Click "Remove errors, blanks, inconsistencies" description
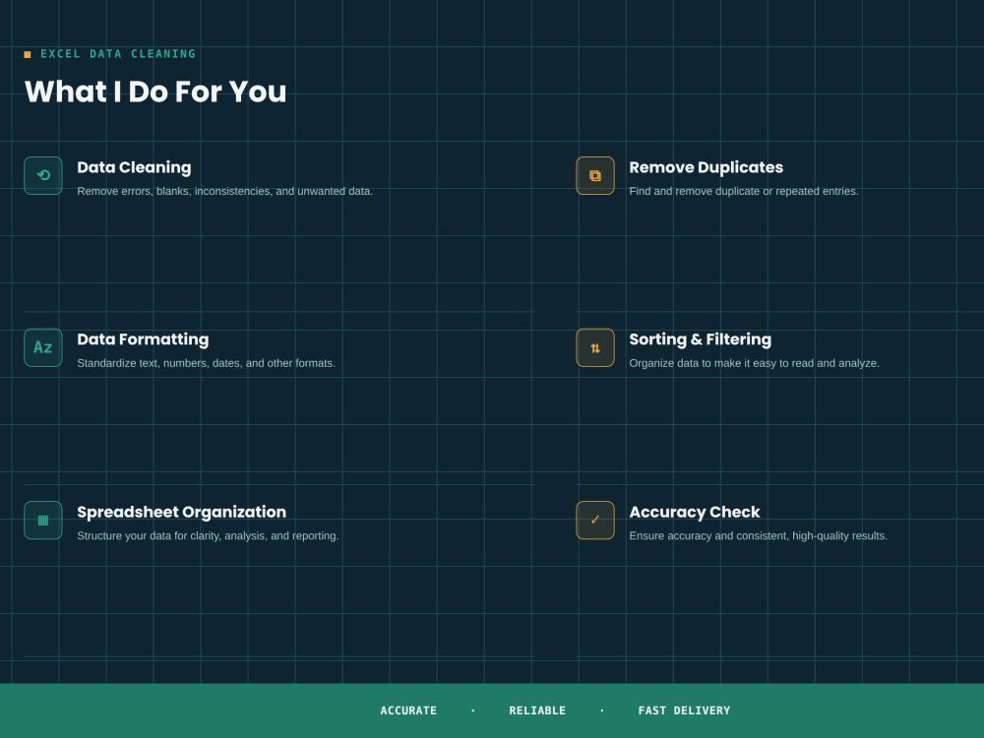The height and width of the screenshot is (738, 984). coord(224,192)
